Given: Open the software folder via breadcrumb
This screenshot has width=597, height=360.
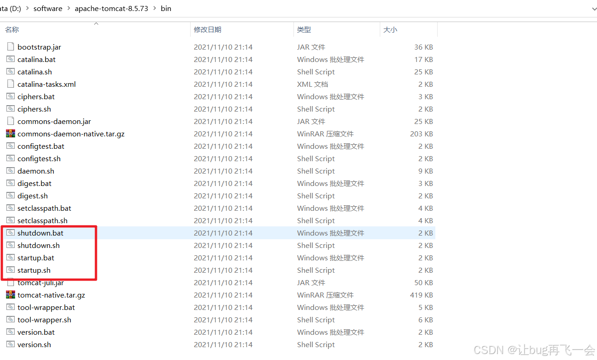Looking at the screenshot, I should point(48,8).
